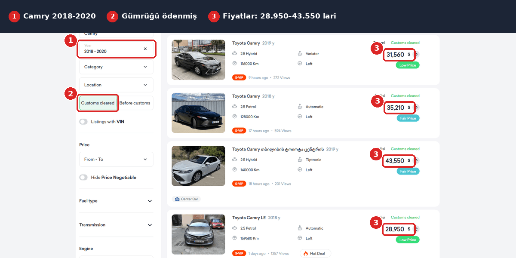Click the Low Price tag under 28,950
This screenshot has width=516, height=258.
click(408, 240)
